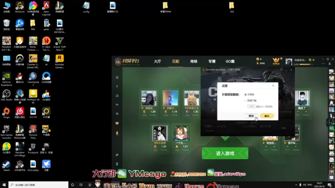Open the GO圈 tab
335x188 pixels.
[x=230, y=62]
